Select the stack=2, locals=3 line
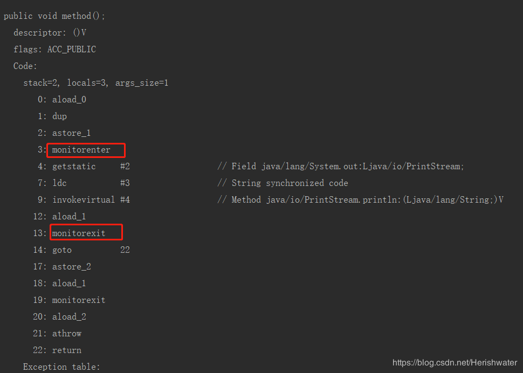This screenshot has width=523, height=373. 95,83
